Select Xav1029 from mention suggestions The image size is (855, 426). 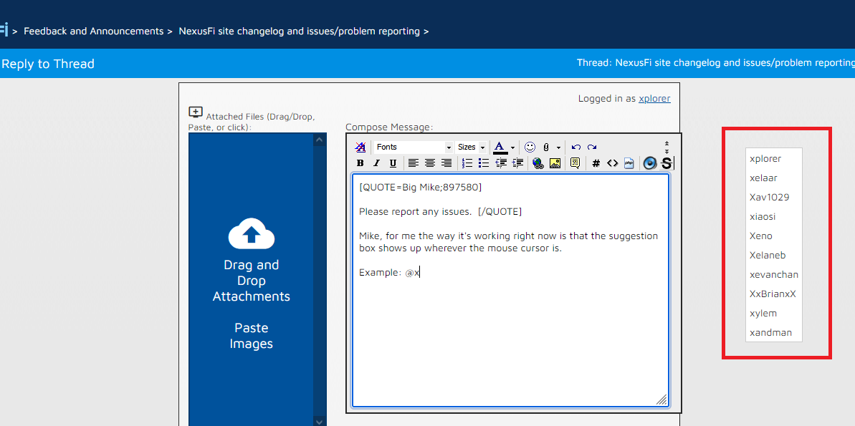pyautogui.click(x=774, y=197)
